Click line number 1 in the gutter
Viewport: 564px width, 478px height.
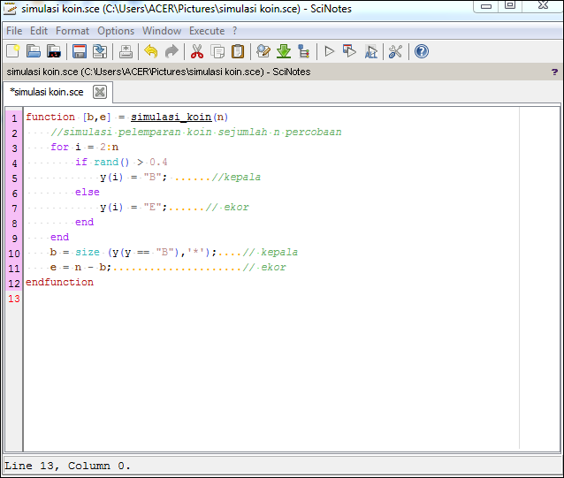coord(14,118)
